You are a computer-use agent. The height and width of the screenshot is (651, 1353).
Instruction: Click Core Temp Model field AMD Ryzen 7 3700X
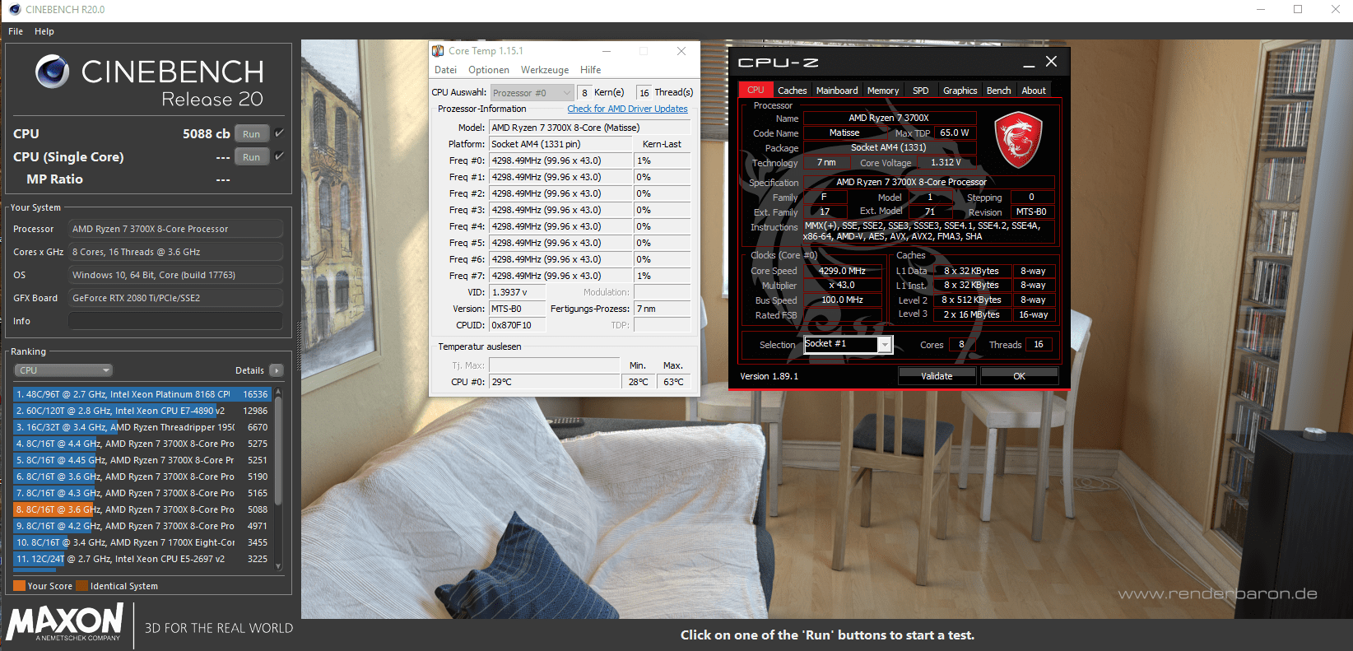coord(589,128)
